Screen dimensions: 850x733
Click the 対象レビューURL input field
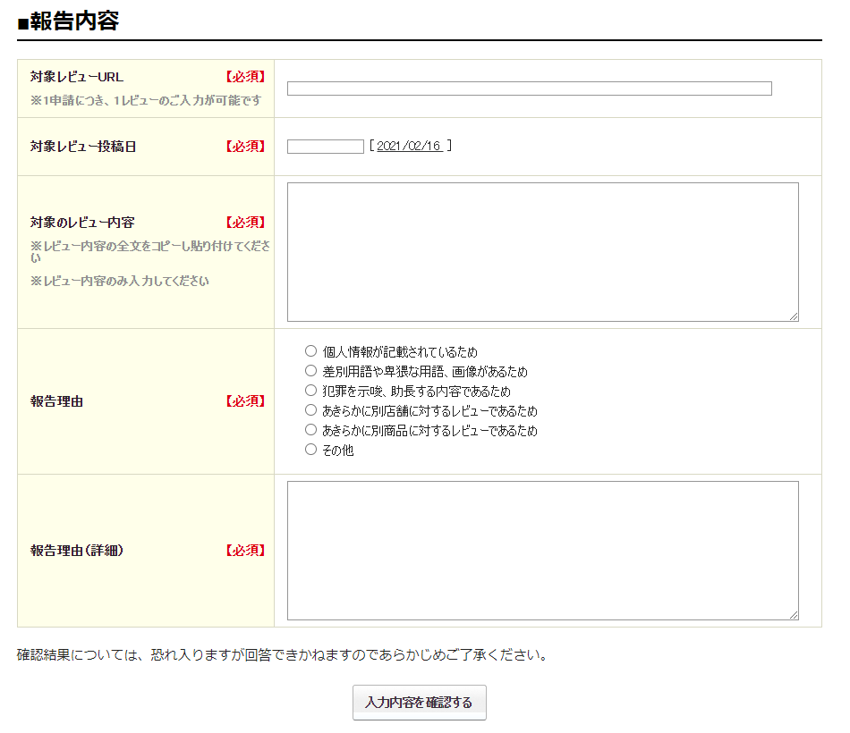[529, 88]
